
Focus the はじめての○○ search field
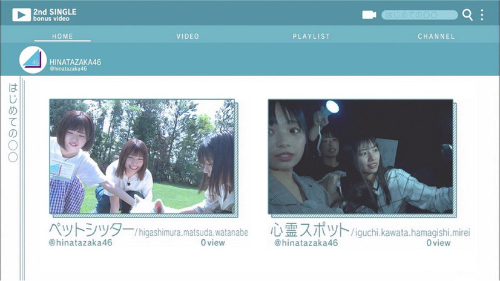tap(419, 15)
